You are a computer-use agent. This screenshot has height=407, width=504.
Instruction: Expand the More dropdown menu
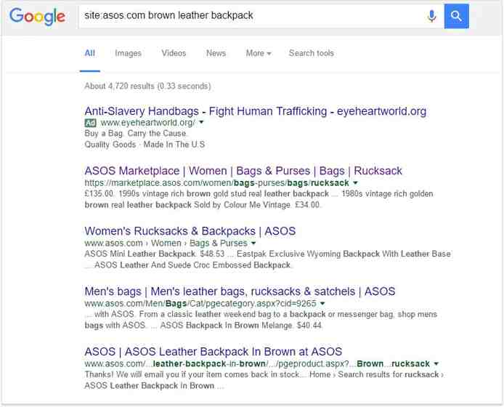click(259, 53)
